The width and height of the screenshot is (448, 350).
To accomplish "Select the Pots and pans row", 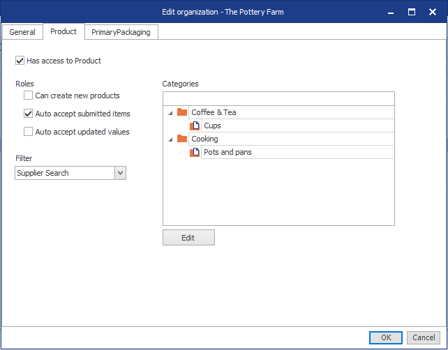I will pos(298,152).
